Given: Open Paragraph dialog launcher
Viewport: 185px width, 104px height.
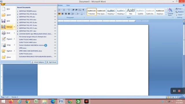Looking at the screenshot, I should click(84, 17).
